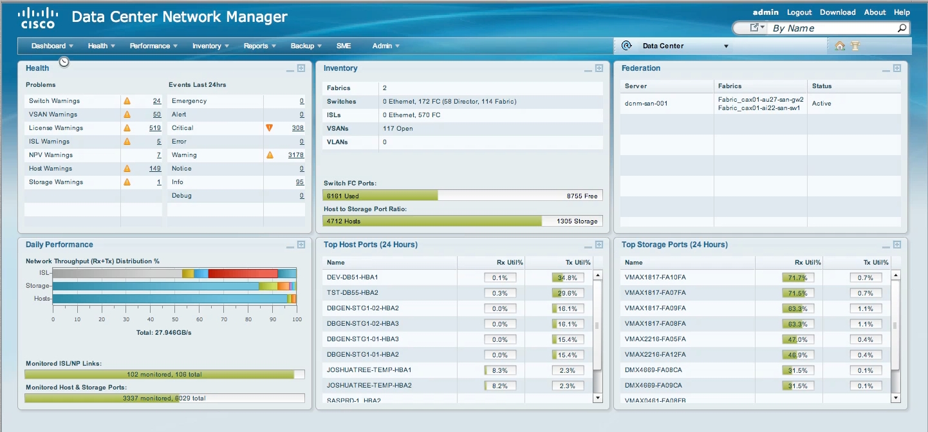This screenshot has width=928, height=432.
Task: Click the magnifying glass search icon
Action: pyautogui.click(x=902, y=28)
